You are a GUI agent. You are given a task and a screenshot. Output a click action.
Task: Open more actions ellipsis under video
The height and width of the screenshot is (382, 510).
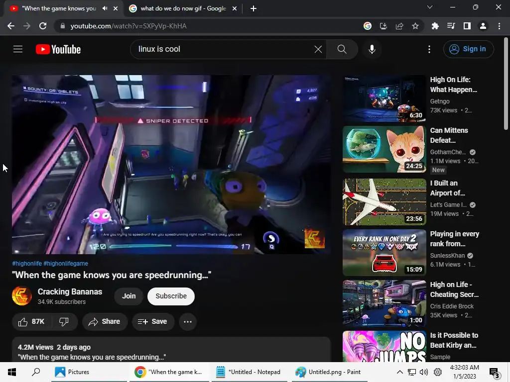188,322
